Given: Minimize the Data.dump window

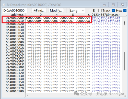Looking at the screenshot, I should tap(104, 5).
